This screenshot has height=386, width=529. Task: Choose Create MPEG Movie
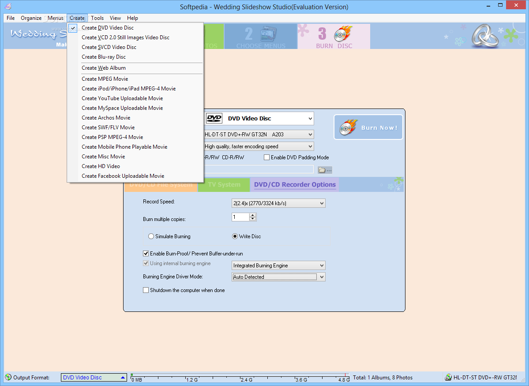coord(135,79)
